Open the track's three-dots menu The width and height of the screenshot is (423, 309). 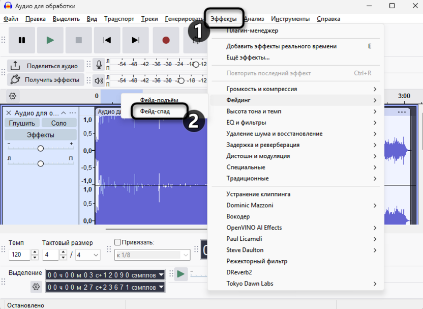coord(73,113)
